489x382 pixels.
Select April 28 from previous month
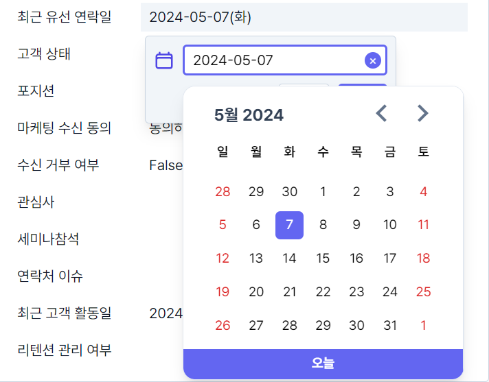point(223,192)
